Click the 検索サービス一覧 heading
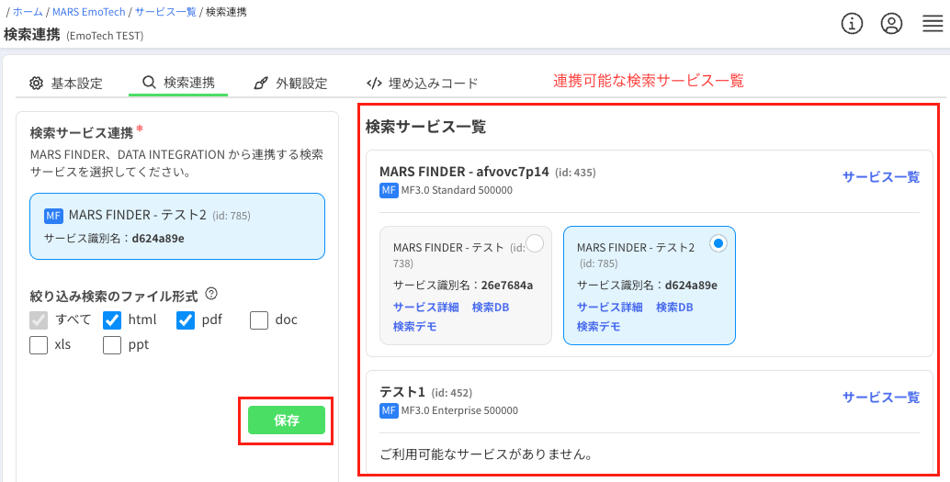The image size is (950, 482). [426, 128]
